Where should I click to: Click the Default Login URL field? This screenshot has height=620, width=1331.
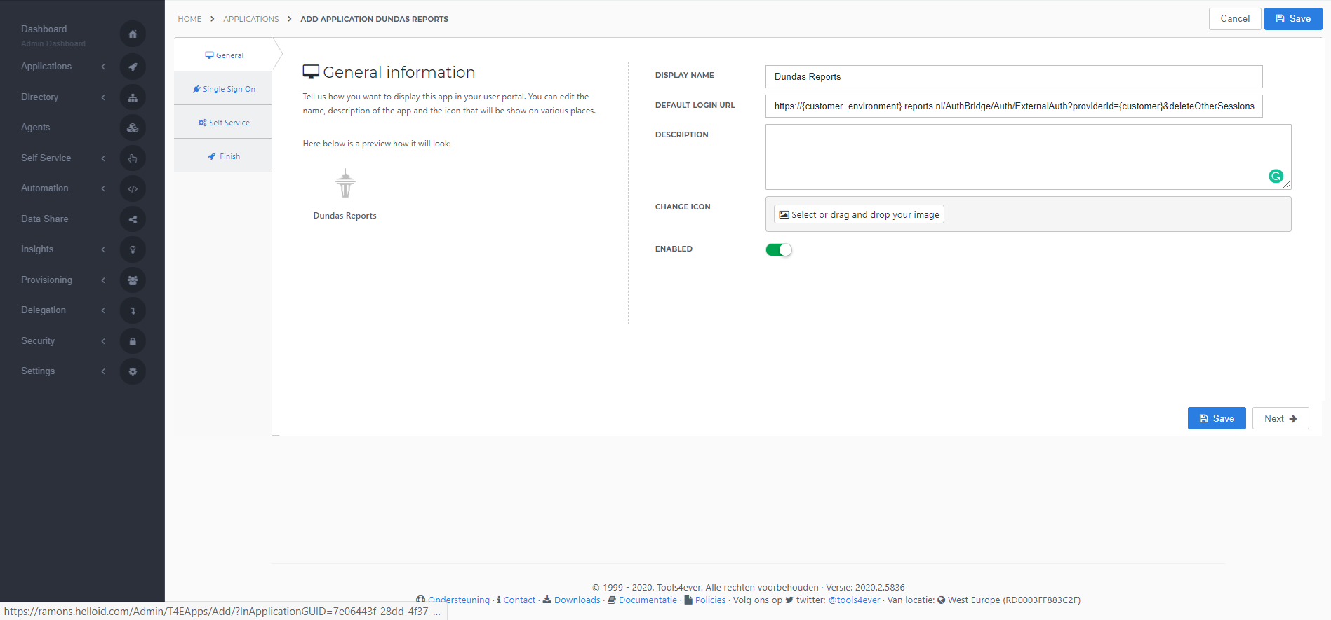click(1014, 106)
